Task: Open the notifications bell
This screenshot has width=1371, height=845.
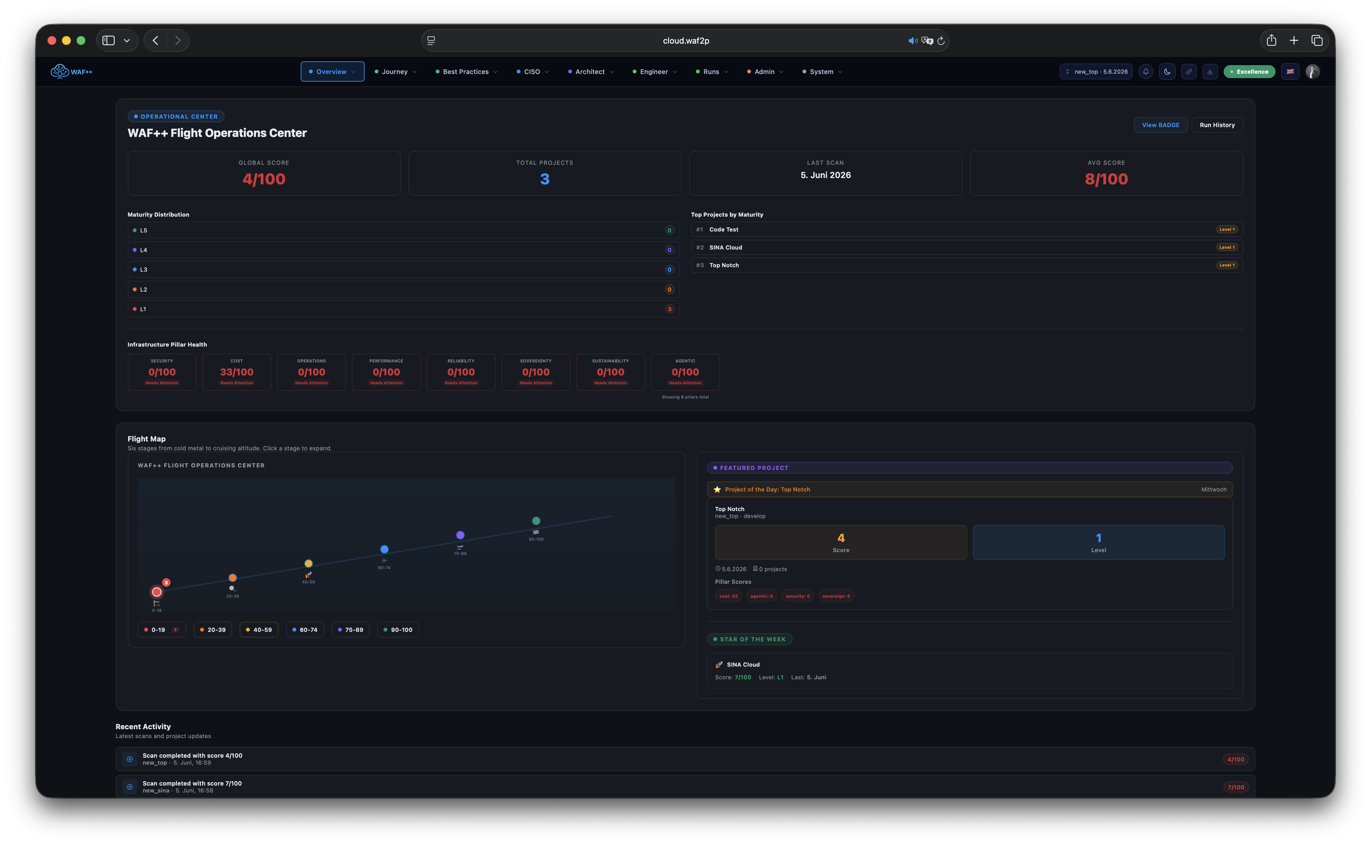Action: 1145,71
